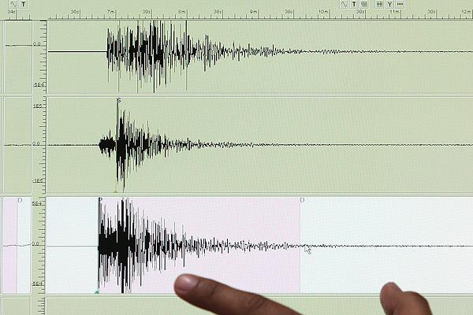Click the 12m label on time ruler
473x315 pixels.
466,12
